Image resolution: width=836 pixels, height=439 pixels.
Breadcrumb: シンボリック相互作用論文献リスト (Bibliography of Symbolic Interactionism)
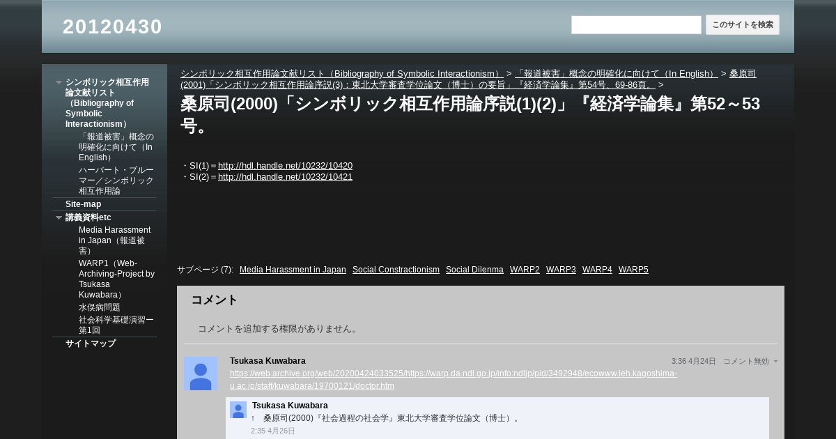pos(341,74)
